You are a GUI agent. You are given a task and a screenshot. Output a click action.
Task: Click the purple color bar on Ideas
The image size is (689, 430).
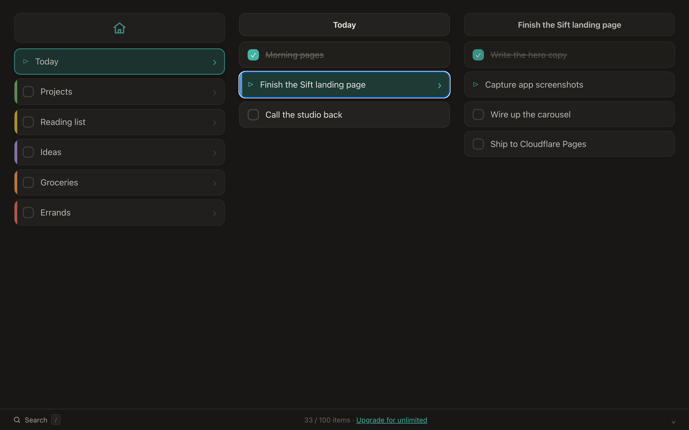point(16,152)
